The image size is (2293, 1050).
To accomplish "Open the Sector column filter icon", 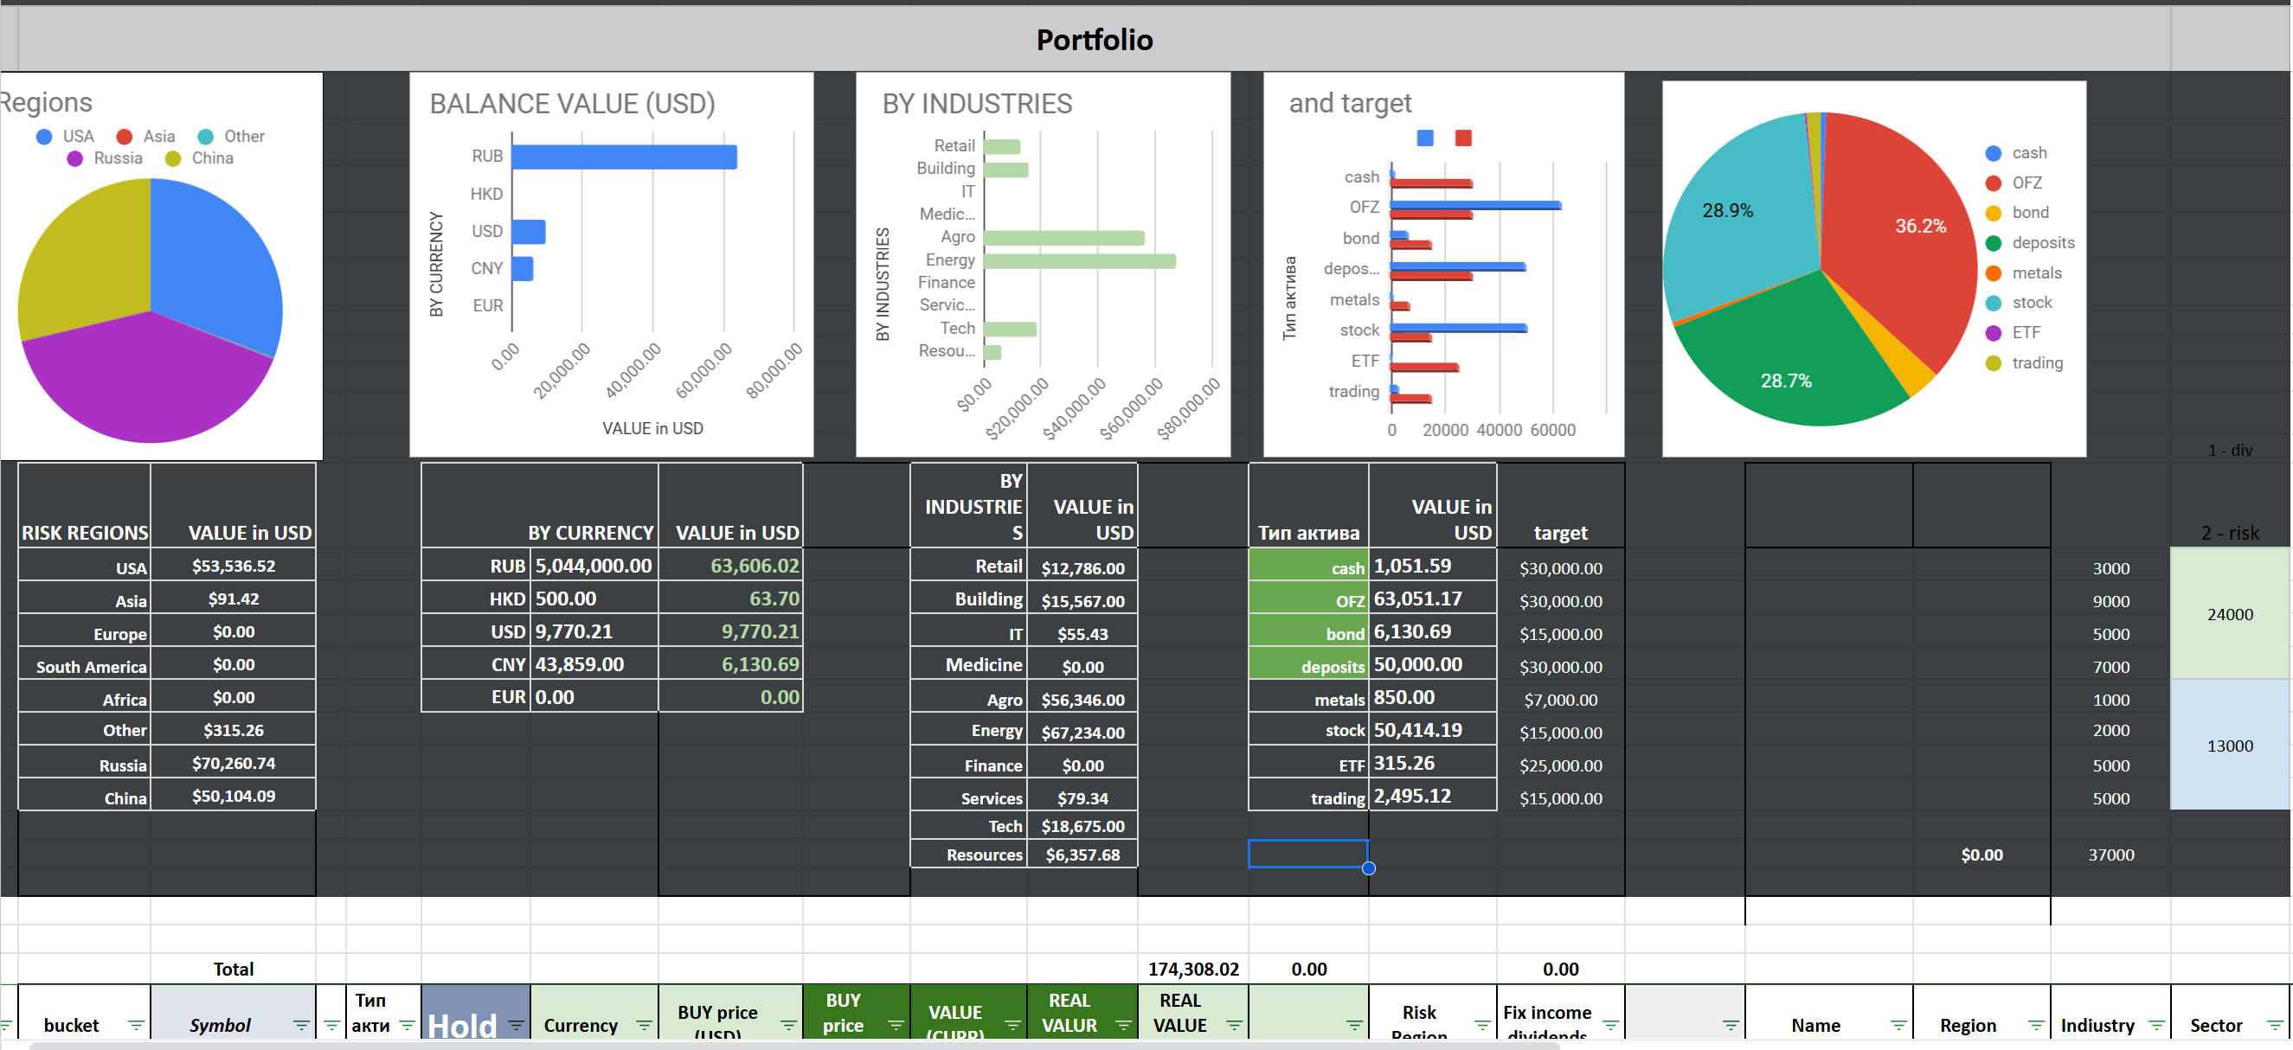I will click(x=2274, y=1025).
